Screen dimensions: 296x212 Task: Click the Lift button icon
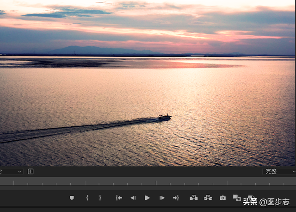pos(193,198)
